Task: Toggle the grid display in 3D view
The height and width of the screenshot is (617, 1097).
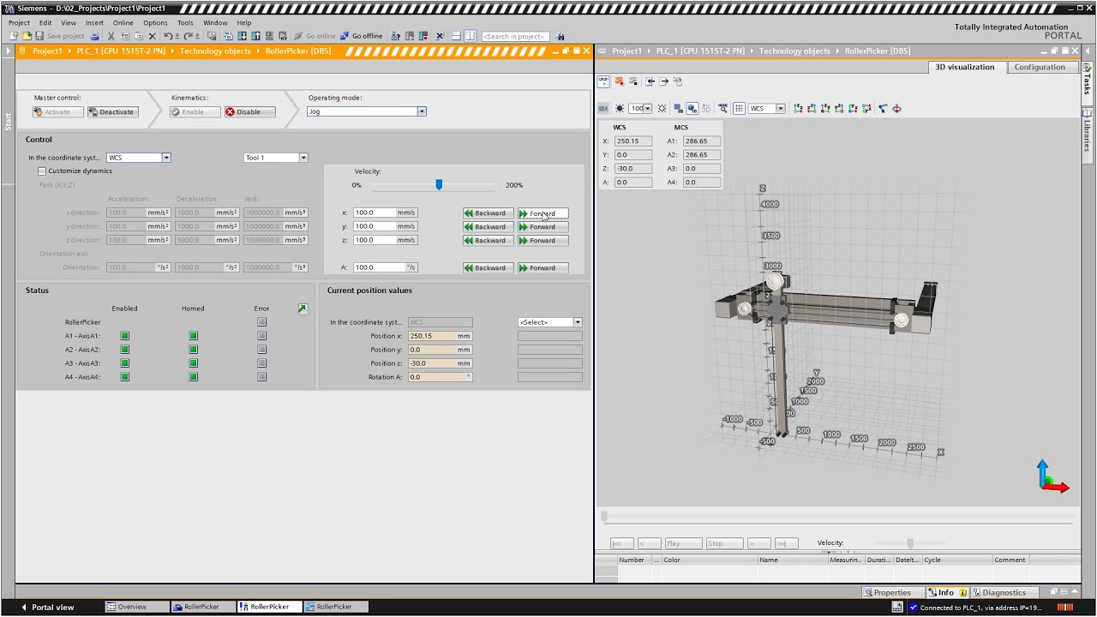Action: pyautogui.click(x=739, y=109)
